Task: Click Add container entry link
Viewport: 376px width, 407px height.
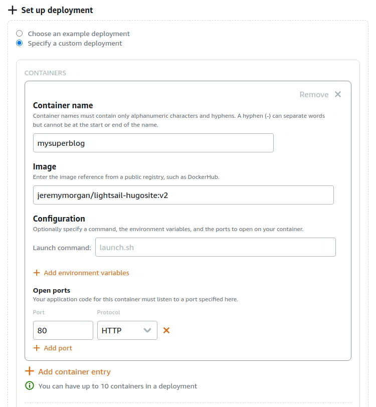Action: click(x=74, y=371)
